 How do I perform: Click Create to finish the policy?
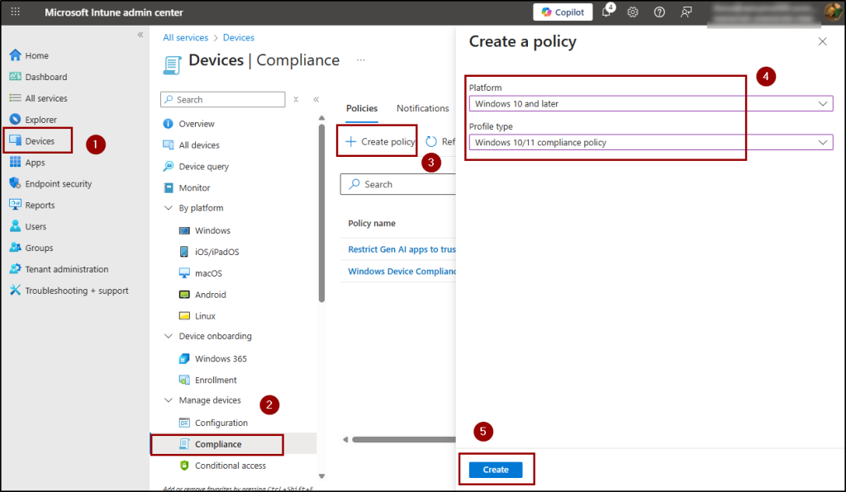click(496, 469)
